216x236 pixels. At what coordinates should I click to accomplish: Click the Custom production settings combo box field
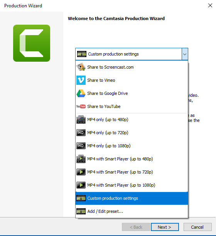pos(132,54)
